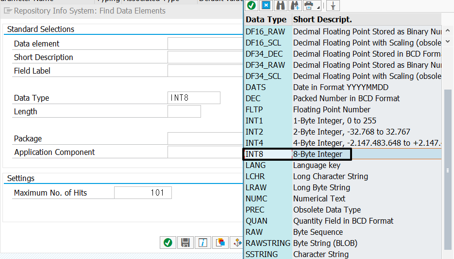Pick the RAWSTRING Byte String entry
This screenshot has height=259, width=454.
pos(268,243)
